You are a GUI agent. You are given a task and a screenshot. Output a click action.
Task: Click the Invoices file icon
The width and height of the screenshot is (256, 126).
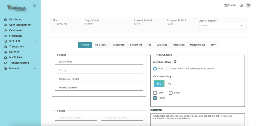click(6, 68)
